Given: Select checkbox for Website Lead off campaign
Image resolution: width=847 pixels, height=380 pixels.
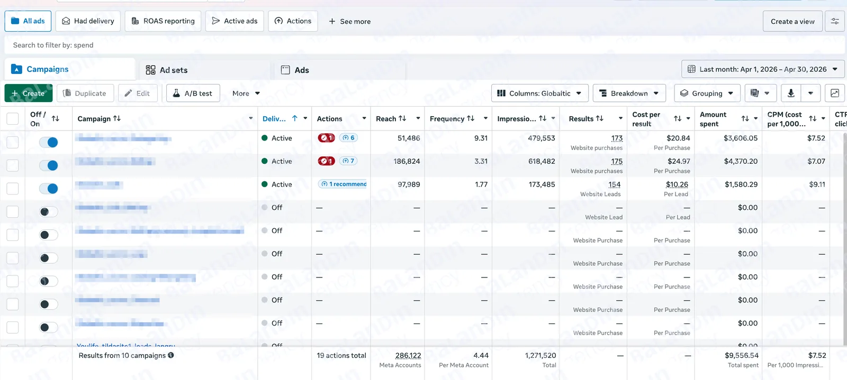Looking at the screenshot, I should (13, 212).
